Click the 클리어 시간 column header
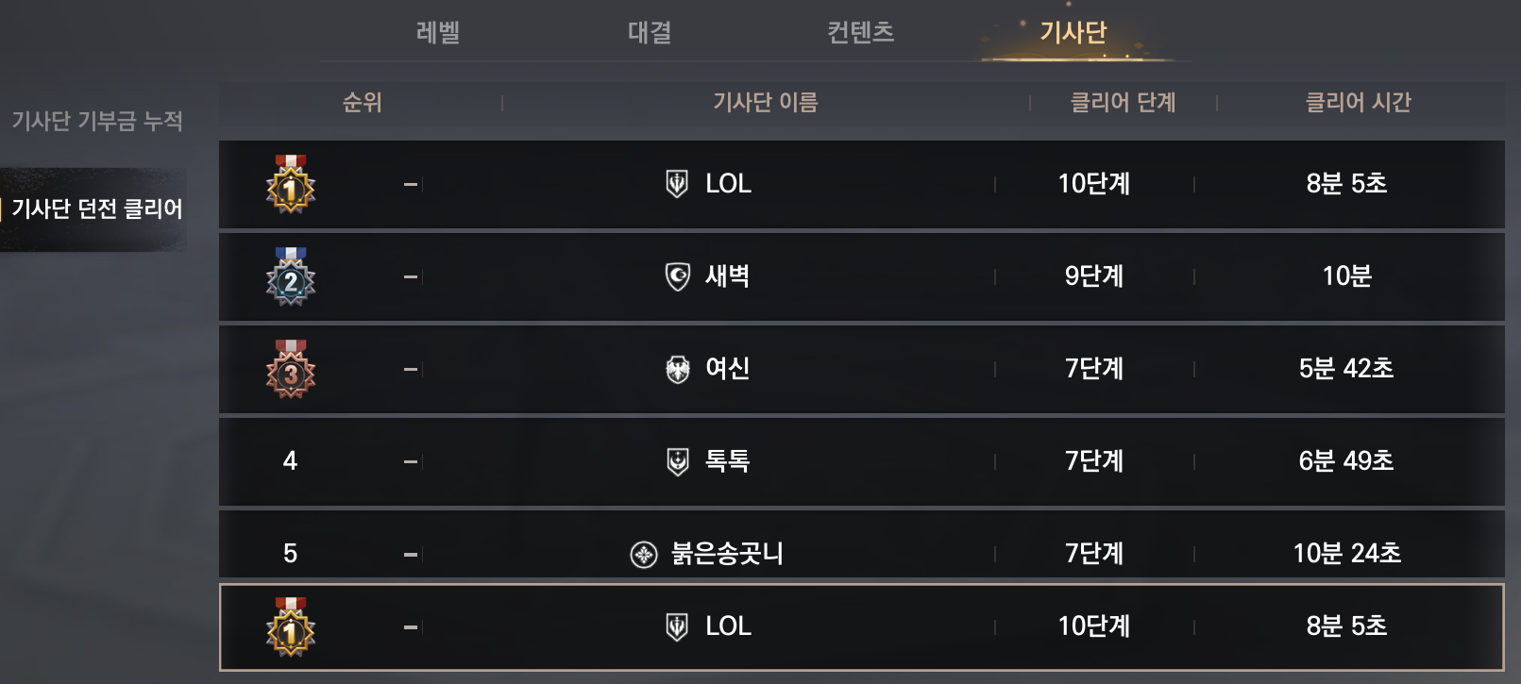 [x=1358, y=102]
